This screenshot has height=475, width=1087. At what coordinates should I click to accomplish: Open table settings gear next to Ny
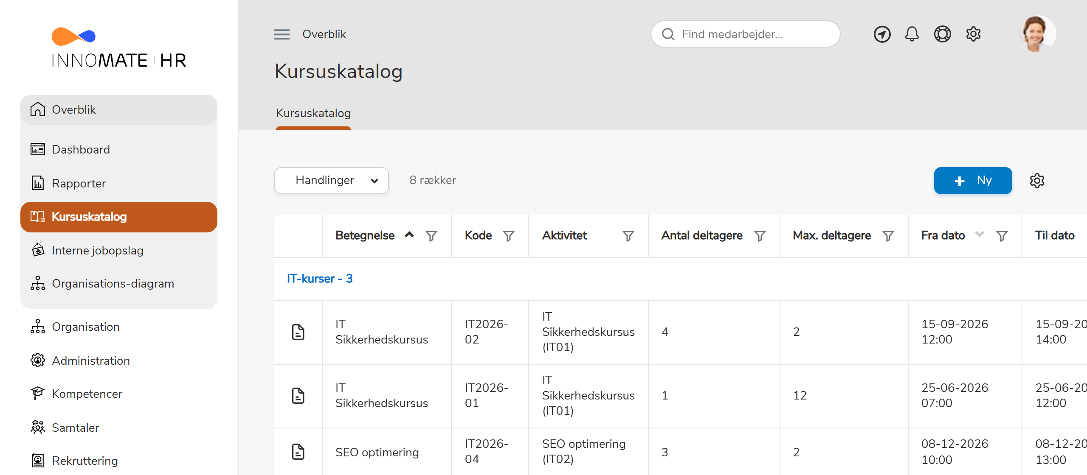1037,181
